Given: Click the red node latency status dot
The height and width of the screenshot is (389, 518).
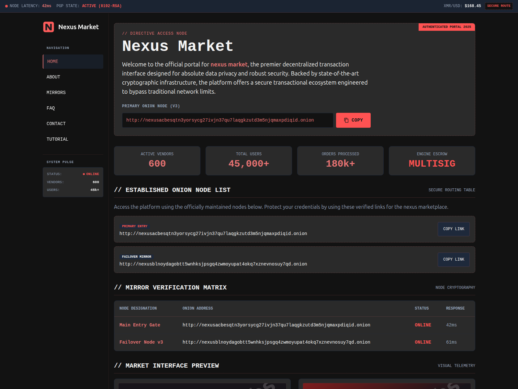Looking at the screenshot, I should tap(6, 6).
